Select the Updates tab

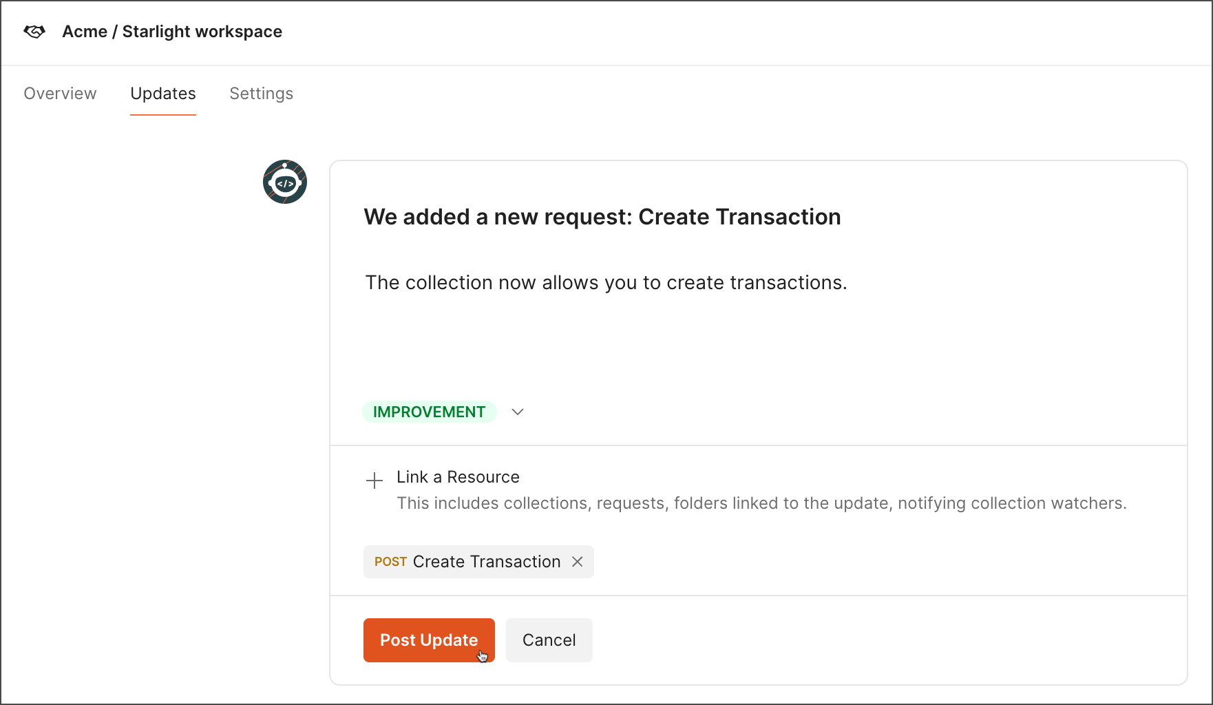click(162, 93)
